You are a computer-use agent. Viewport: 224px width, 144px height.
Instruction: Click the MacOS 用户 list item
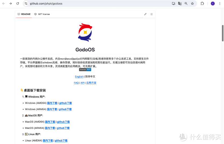pos(34,116)
